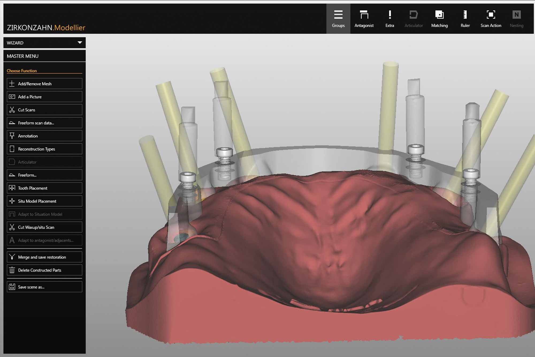Click the pin icon beside Annotation
The height and width of the screenshot is (357, 535).
pos(12,136)
